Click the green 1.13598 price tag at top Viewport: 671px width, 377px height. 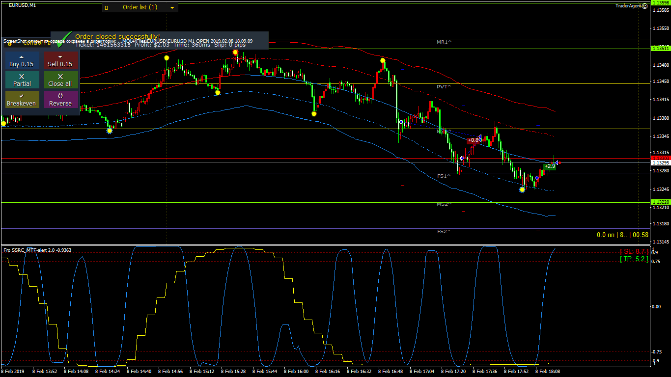pos(661,3)
